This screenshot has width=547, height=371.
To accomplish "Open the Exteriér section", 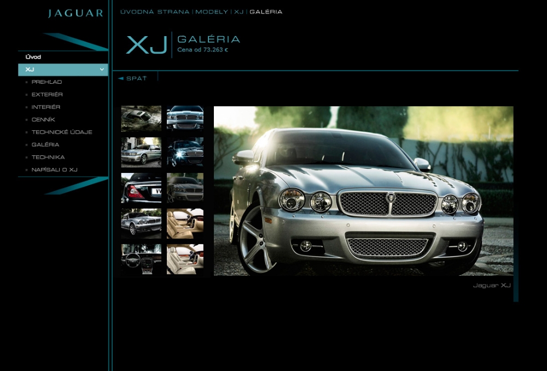I will [47, 95].
